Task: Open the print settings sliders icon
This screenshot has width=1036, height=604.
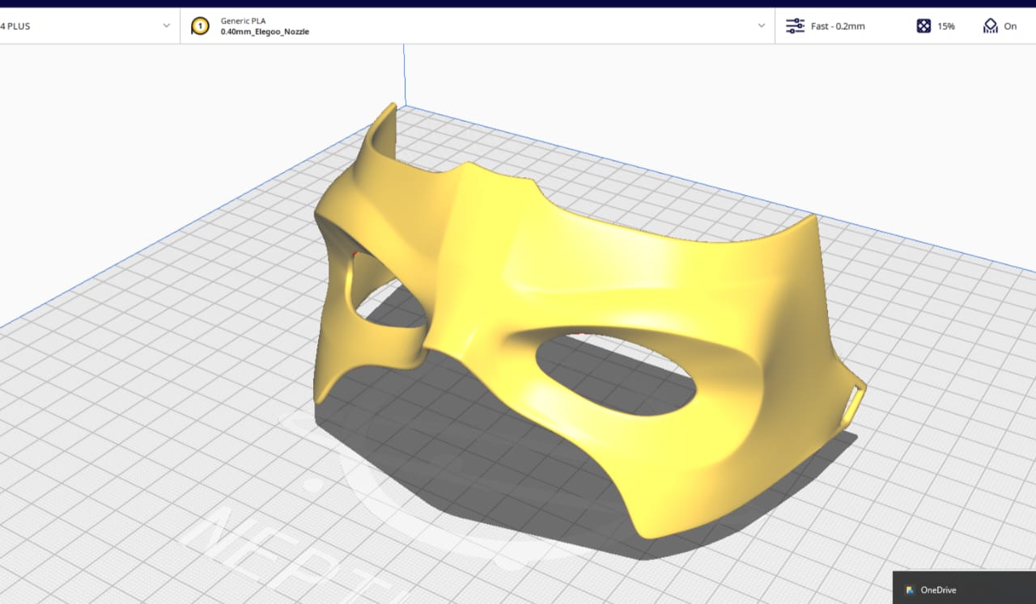Action: point(795,26)
